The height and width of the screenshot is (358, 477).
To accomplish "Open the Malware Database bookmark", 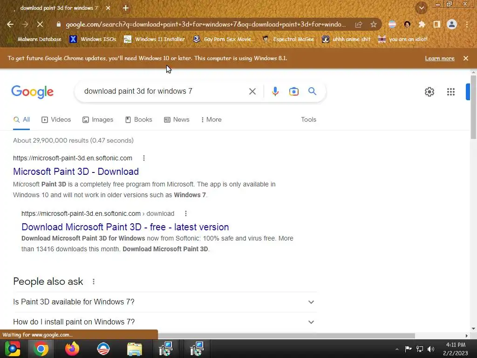I will (x=35, y=39).
